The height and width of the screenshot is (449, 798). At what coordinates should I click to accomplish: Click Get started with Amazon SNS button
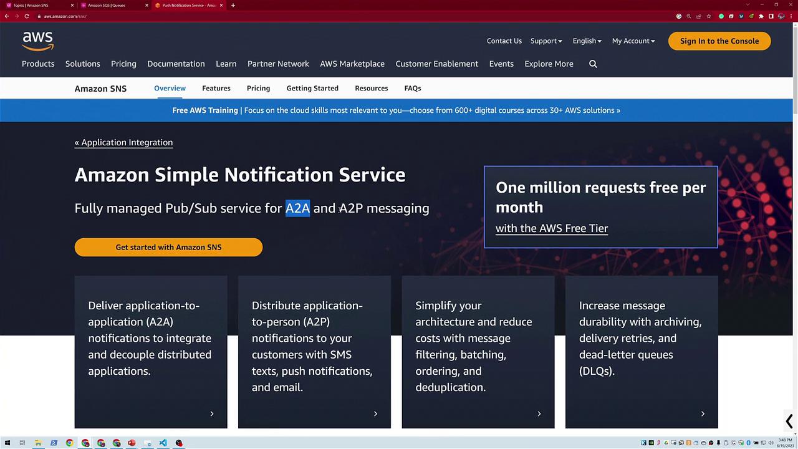(168, 247)
